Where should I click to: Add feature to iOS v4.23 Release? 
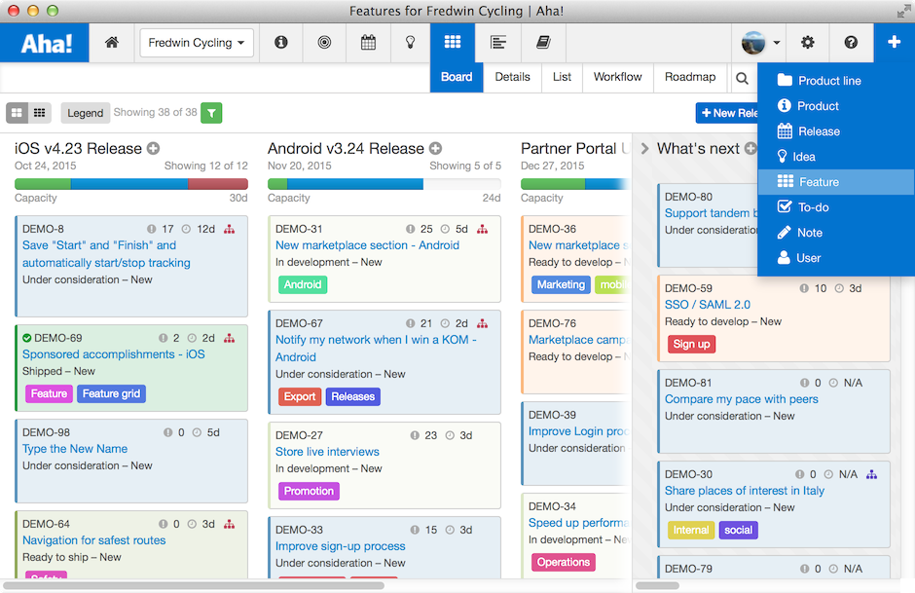click(x=153, y=148)
